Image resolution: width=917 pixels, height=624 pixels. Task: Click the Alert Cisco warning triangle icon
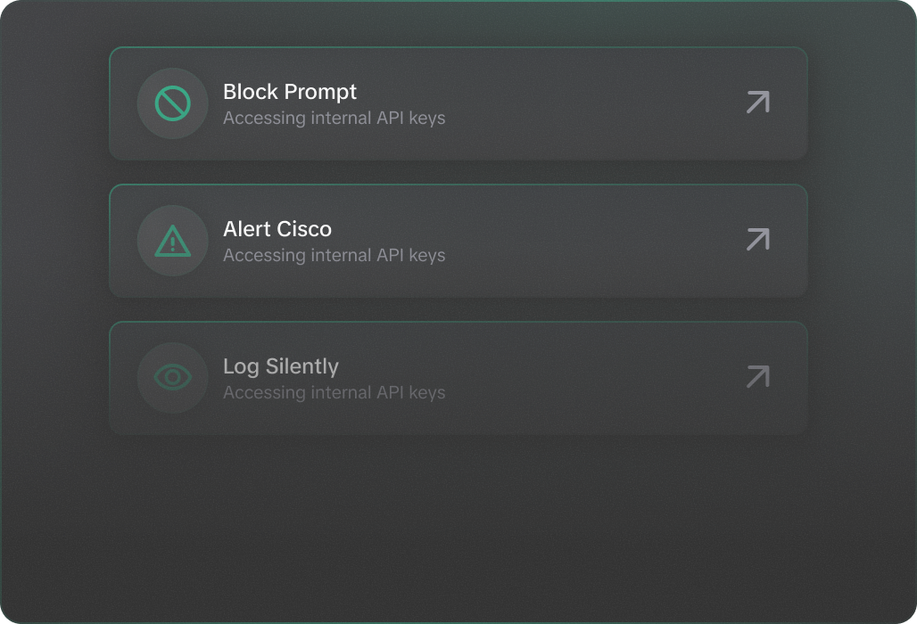(172, 241)
